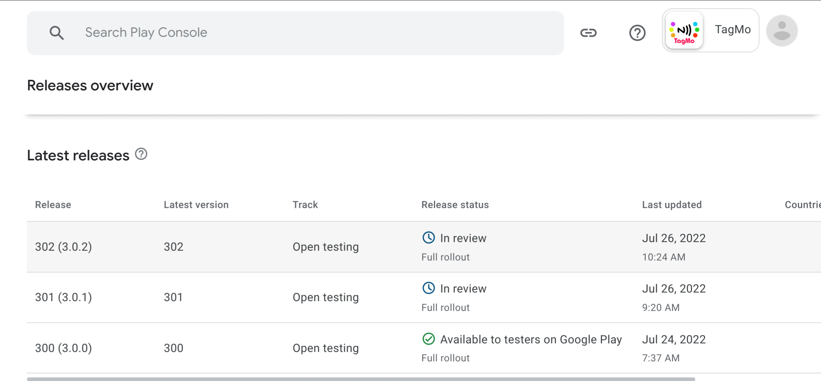
Task: Click the clock icon for release 301
Action: tap(429, 288)
